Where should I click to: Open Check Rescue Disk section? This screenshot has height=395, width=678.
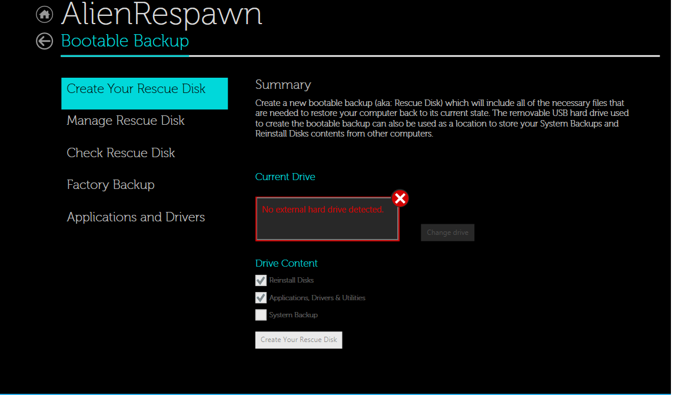point(121,152)
